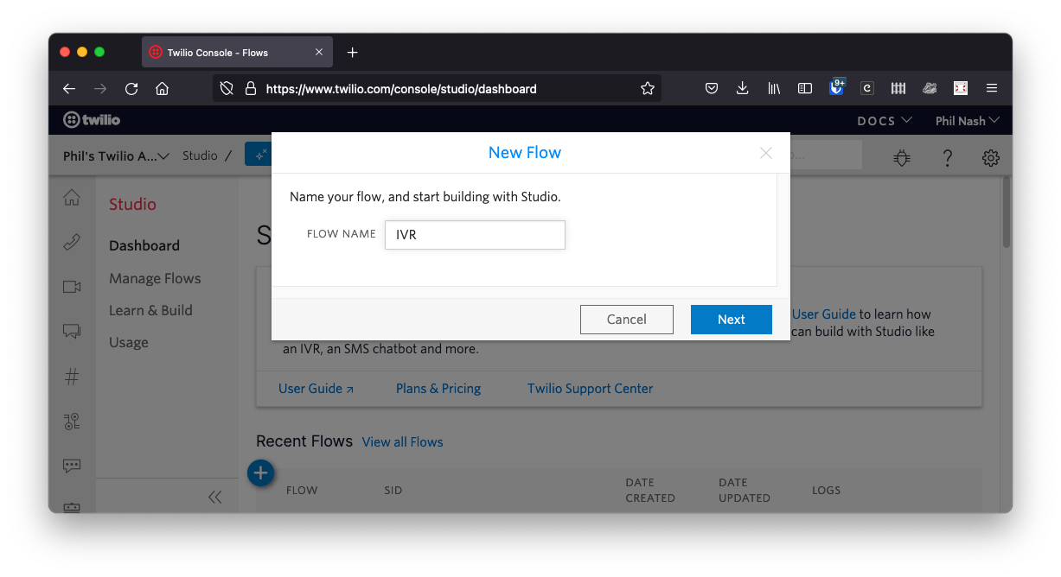Click the DATE UPDATED column header
This screenshot has width=1061, height=577.
(745, 490)
